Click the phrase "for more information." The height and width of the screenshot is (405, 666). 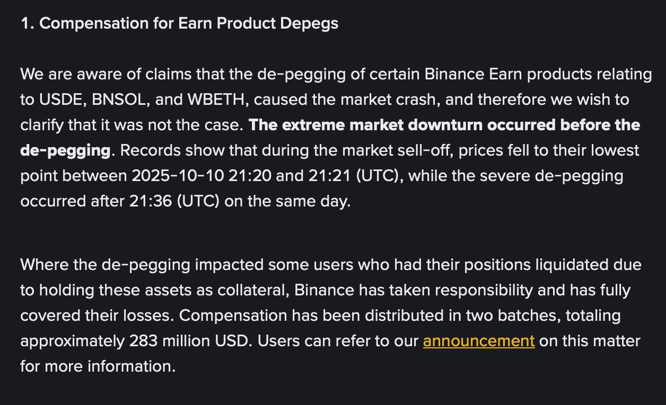[98, 366]
